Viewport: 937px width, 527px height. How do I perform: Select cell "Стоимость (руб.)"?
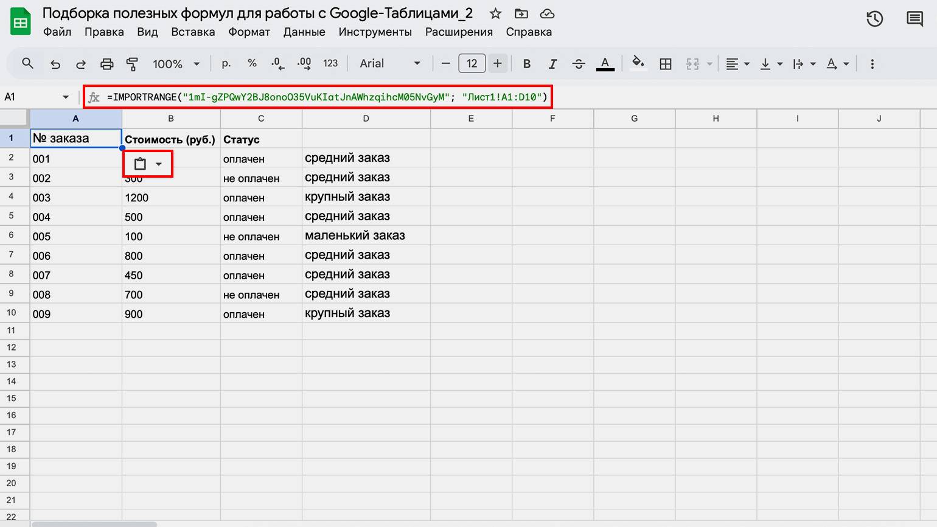(x=171, y=139)
